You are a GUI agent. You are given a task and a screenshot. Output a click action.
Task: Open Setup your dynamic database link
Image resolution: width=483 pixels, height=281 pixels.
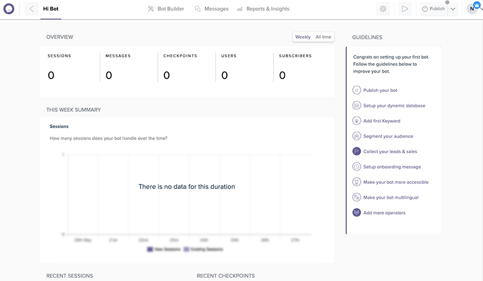tap(394, 105)
